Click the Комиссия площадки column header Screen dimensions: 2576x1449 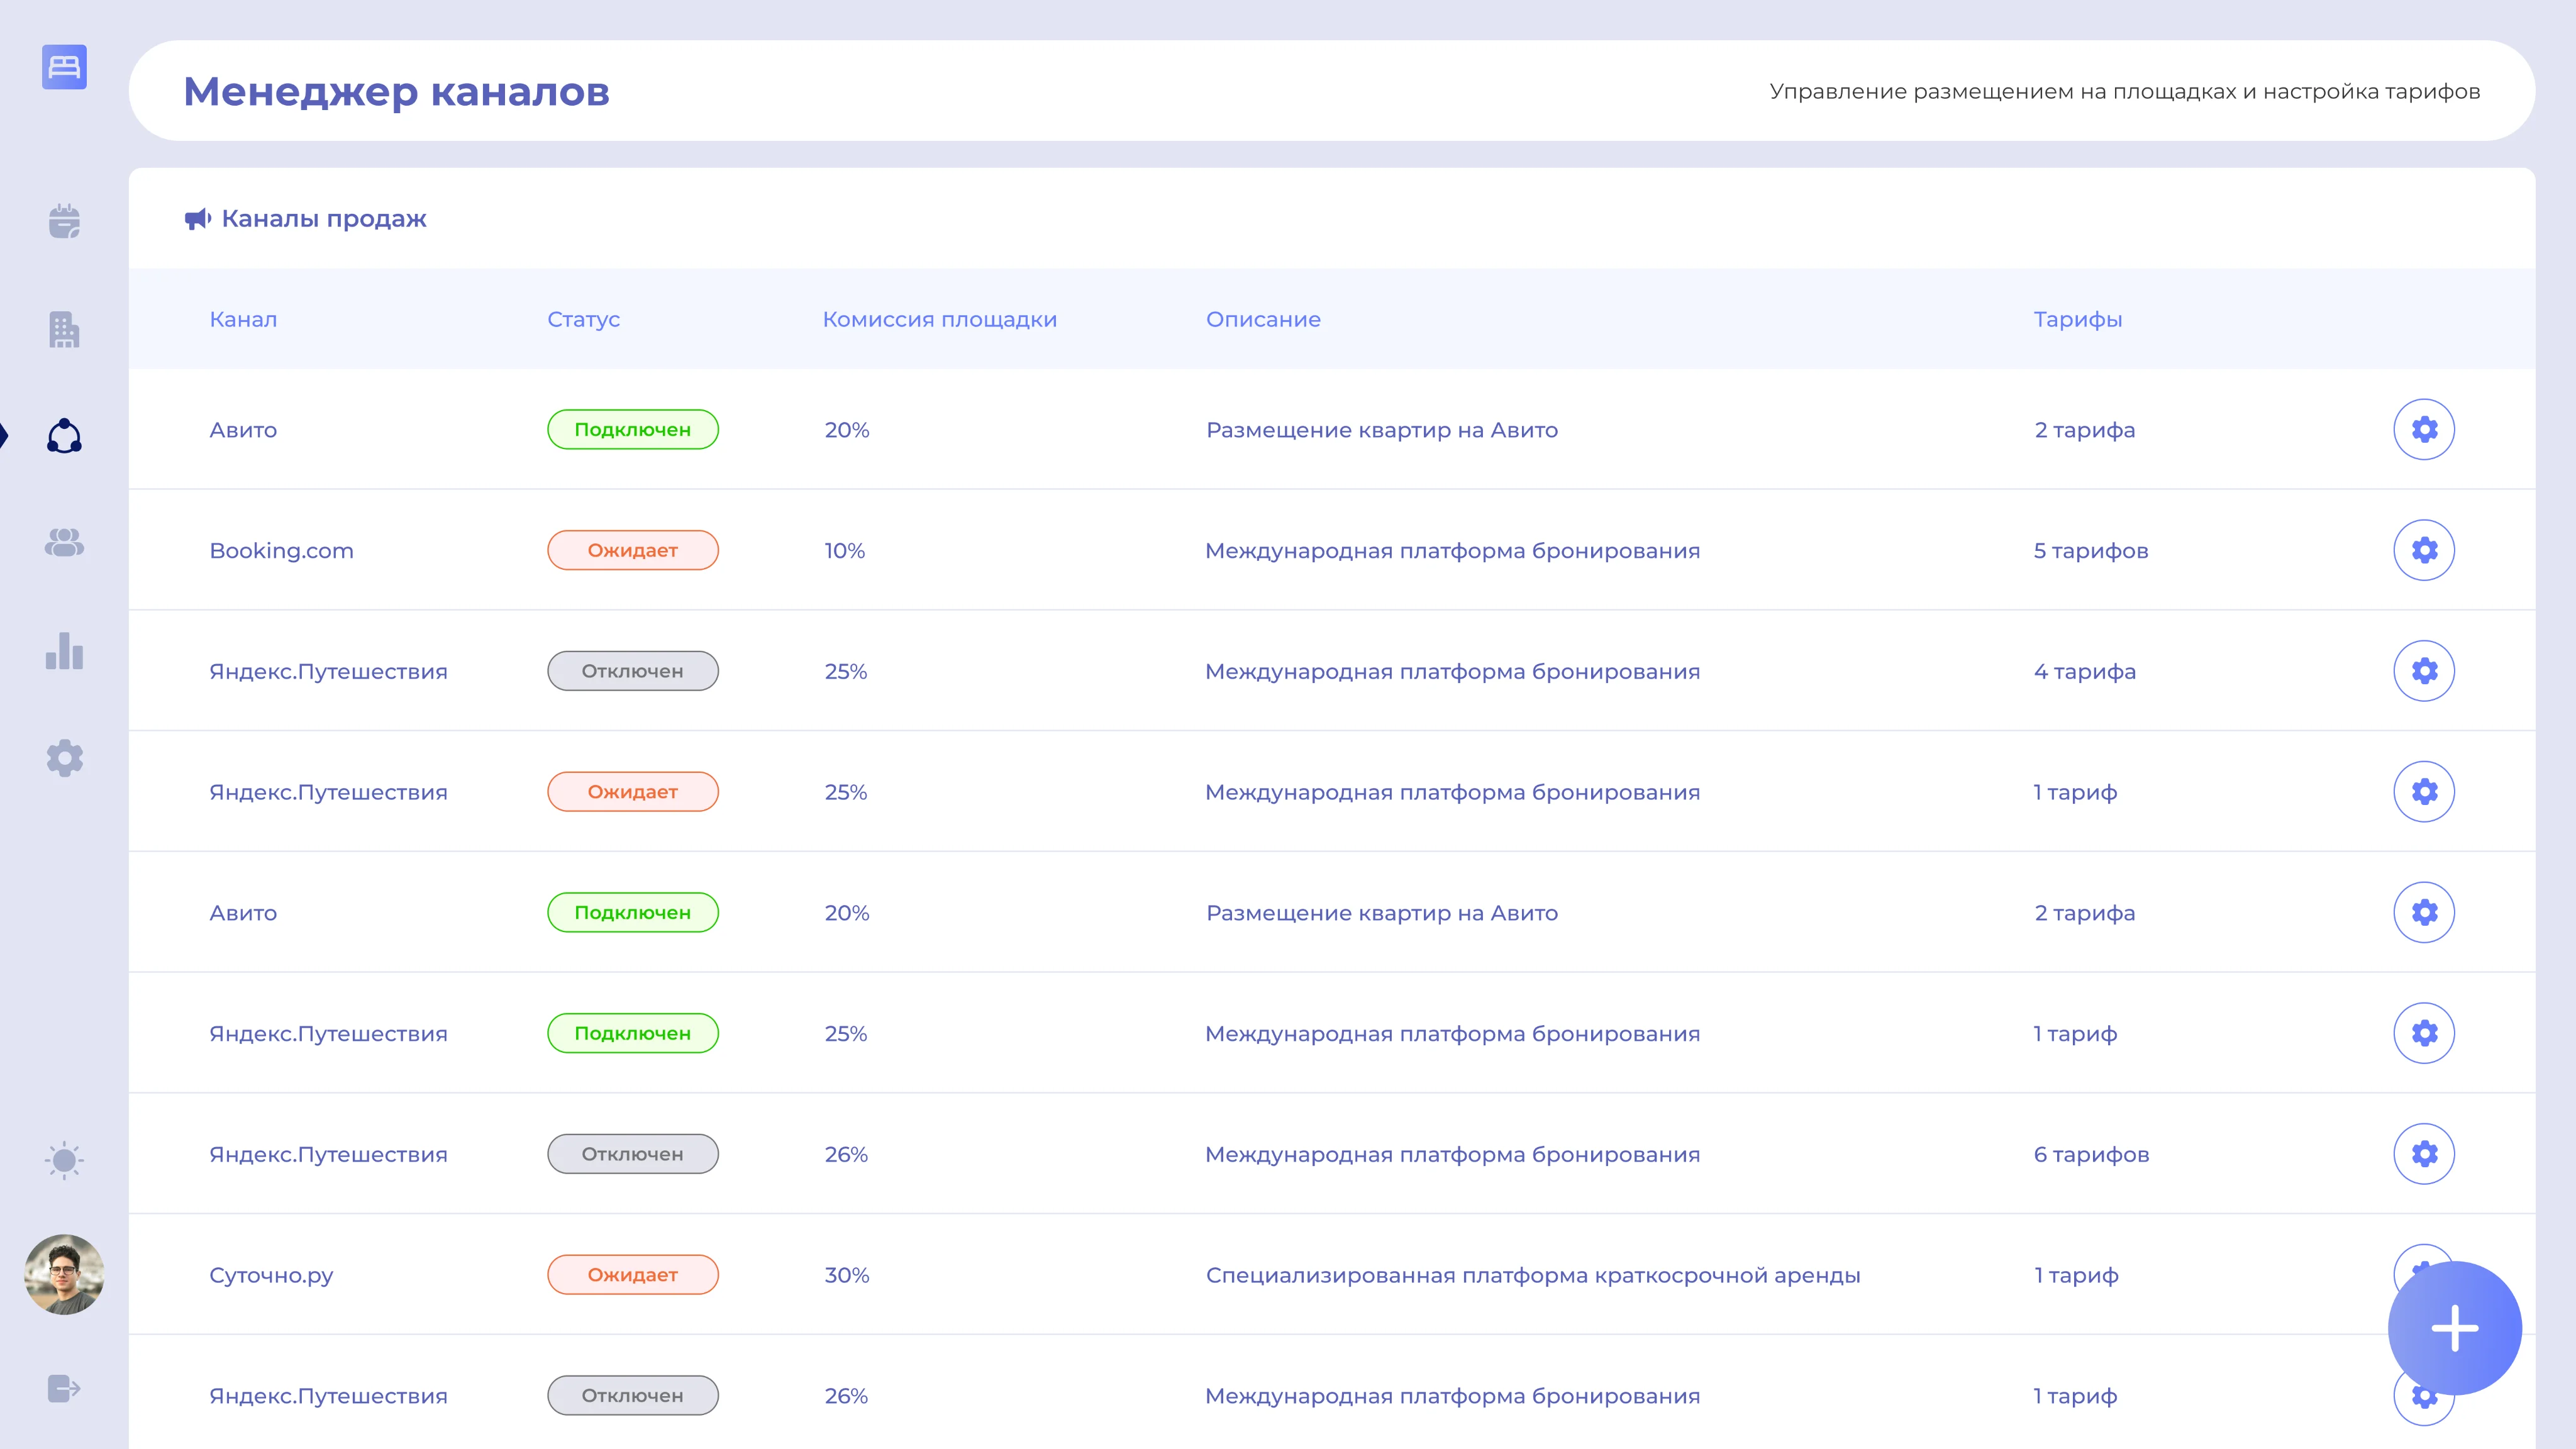coord(939,319)
